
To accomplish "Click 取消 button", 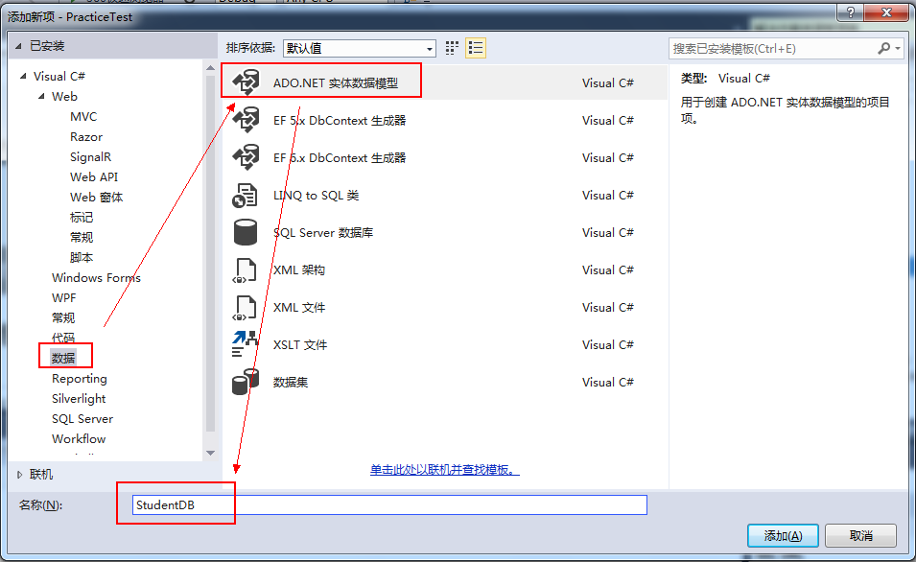I will tap(860, 536).
